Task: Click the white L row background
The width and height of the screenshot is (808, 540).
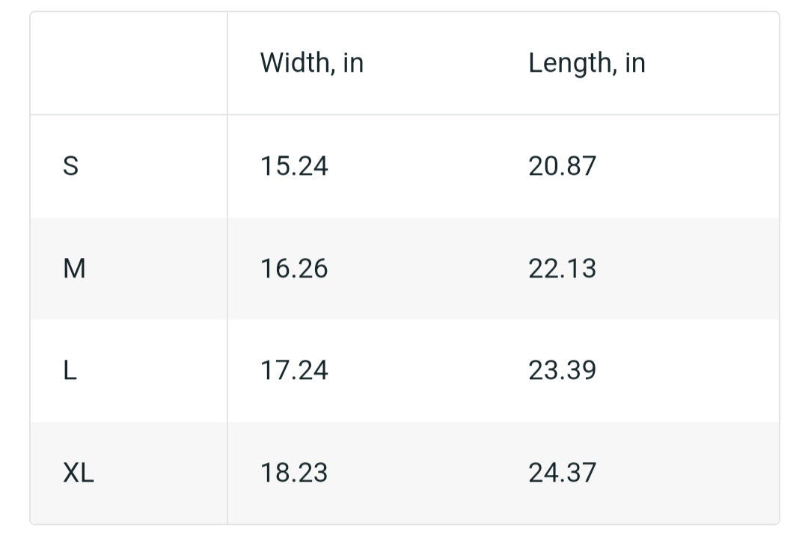Action: click(x=405, y=370)
